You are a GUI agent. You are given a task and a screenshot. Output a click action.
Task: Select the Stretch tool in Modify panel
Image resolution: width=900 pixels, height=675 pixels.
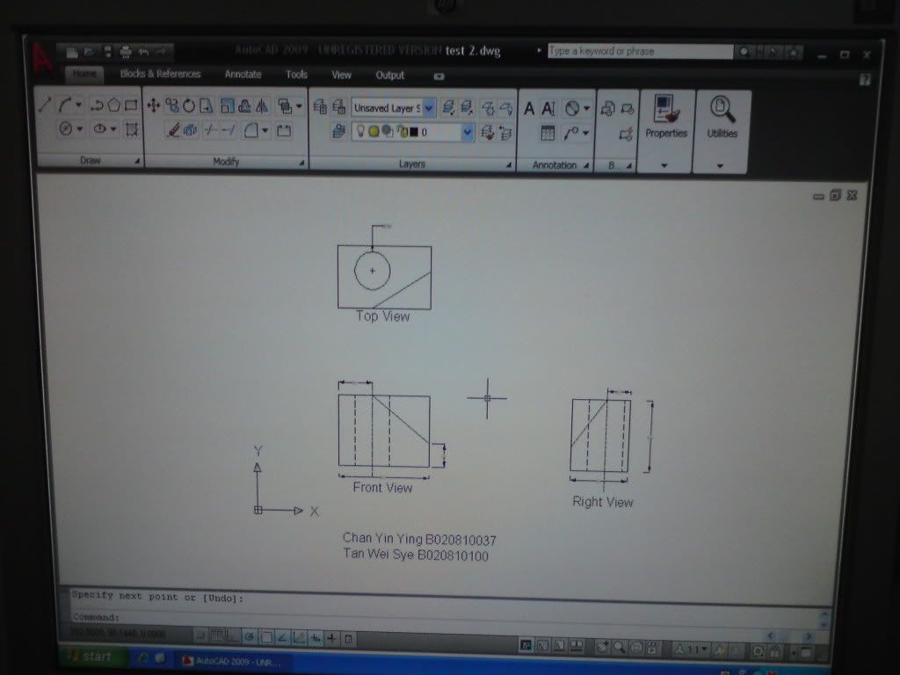pos(206,105)
